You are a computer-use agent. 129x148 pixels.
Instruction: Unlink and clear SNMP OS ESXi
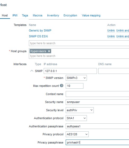tap(123, 36)
